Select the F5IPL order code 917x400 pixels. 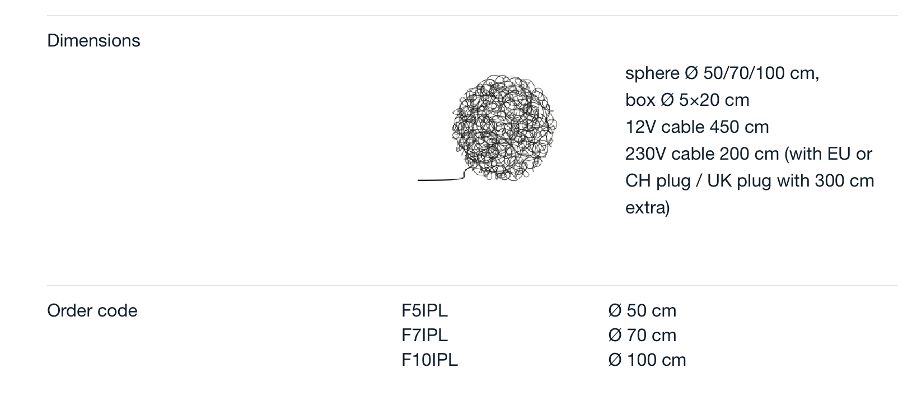click(424, 310)
